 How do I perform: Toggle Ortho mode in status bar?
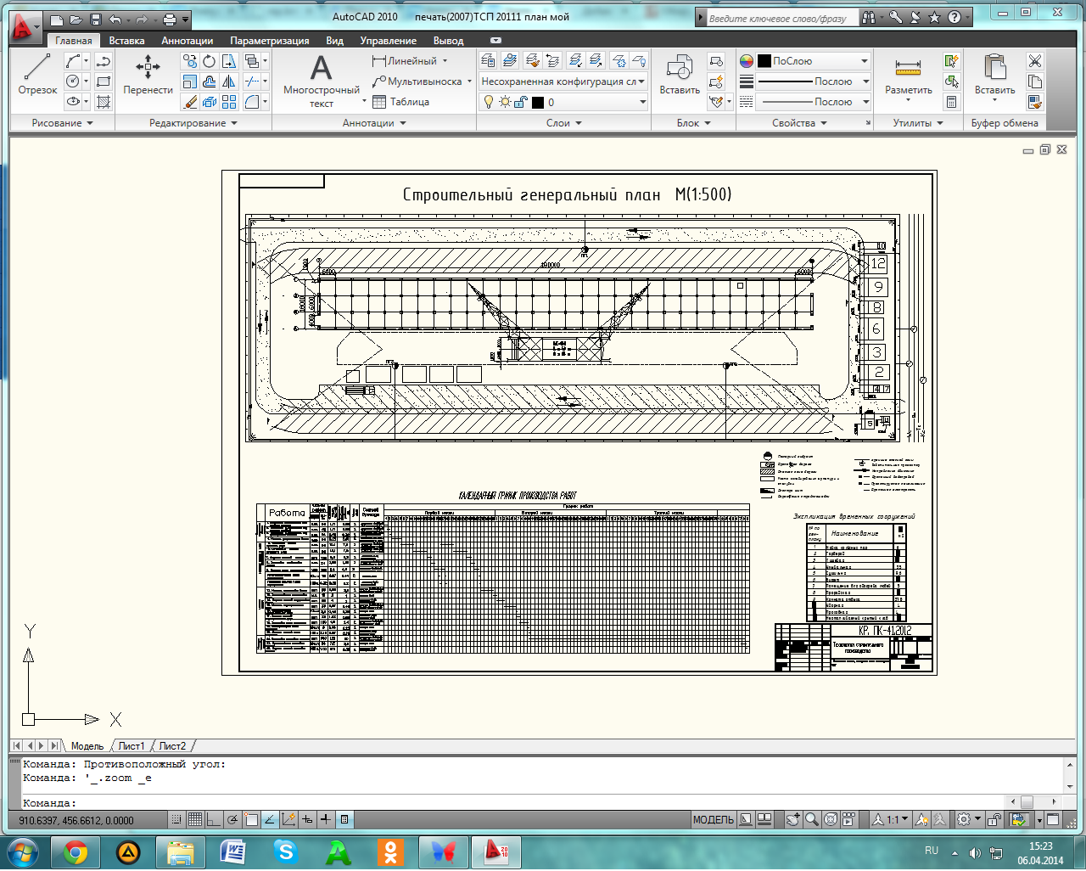point(214,820)
